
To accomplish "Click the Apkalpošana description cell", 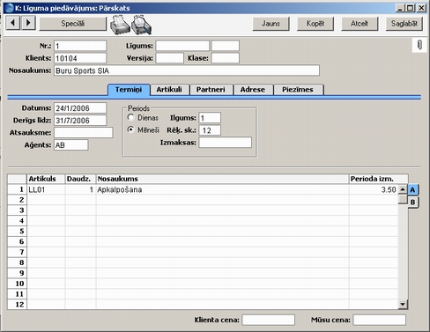I will pos(223,189).
